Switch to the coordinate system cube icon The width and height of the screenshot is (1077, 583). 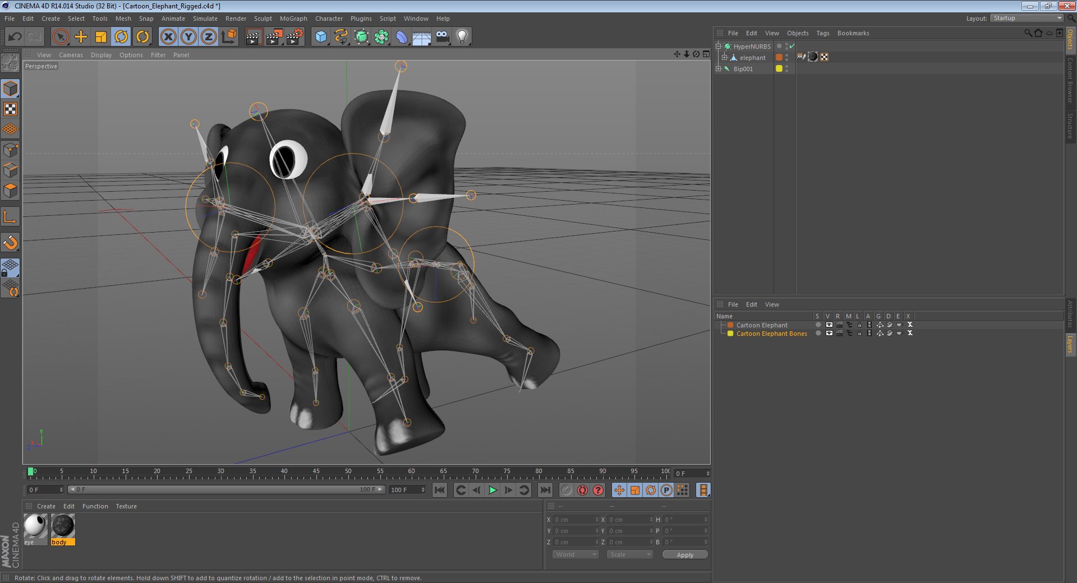pyautogui.click(x=229, y=37)
